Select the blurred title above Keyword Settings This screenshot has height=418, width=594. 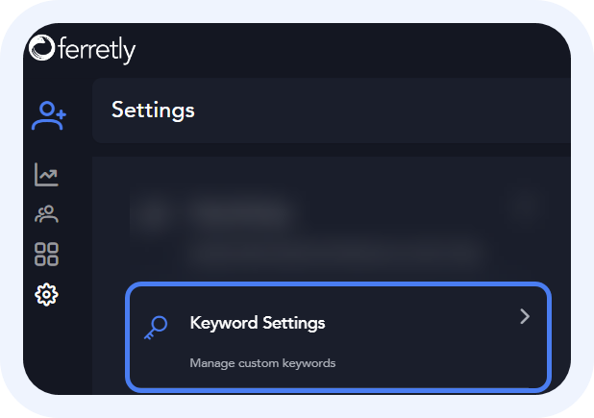click(240, 209)
